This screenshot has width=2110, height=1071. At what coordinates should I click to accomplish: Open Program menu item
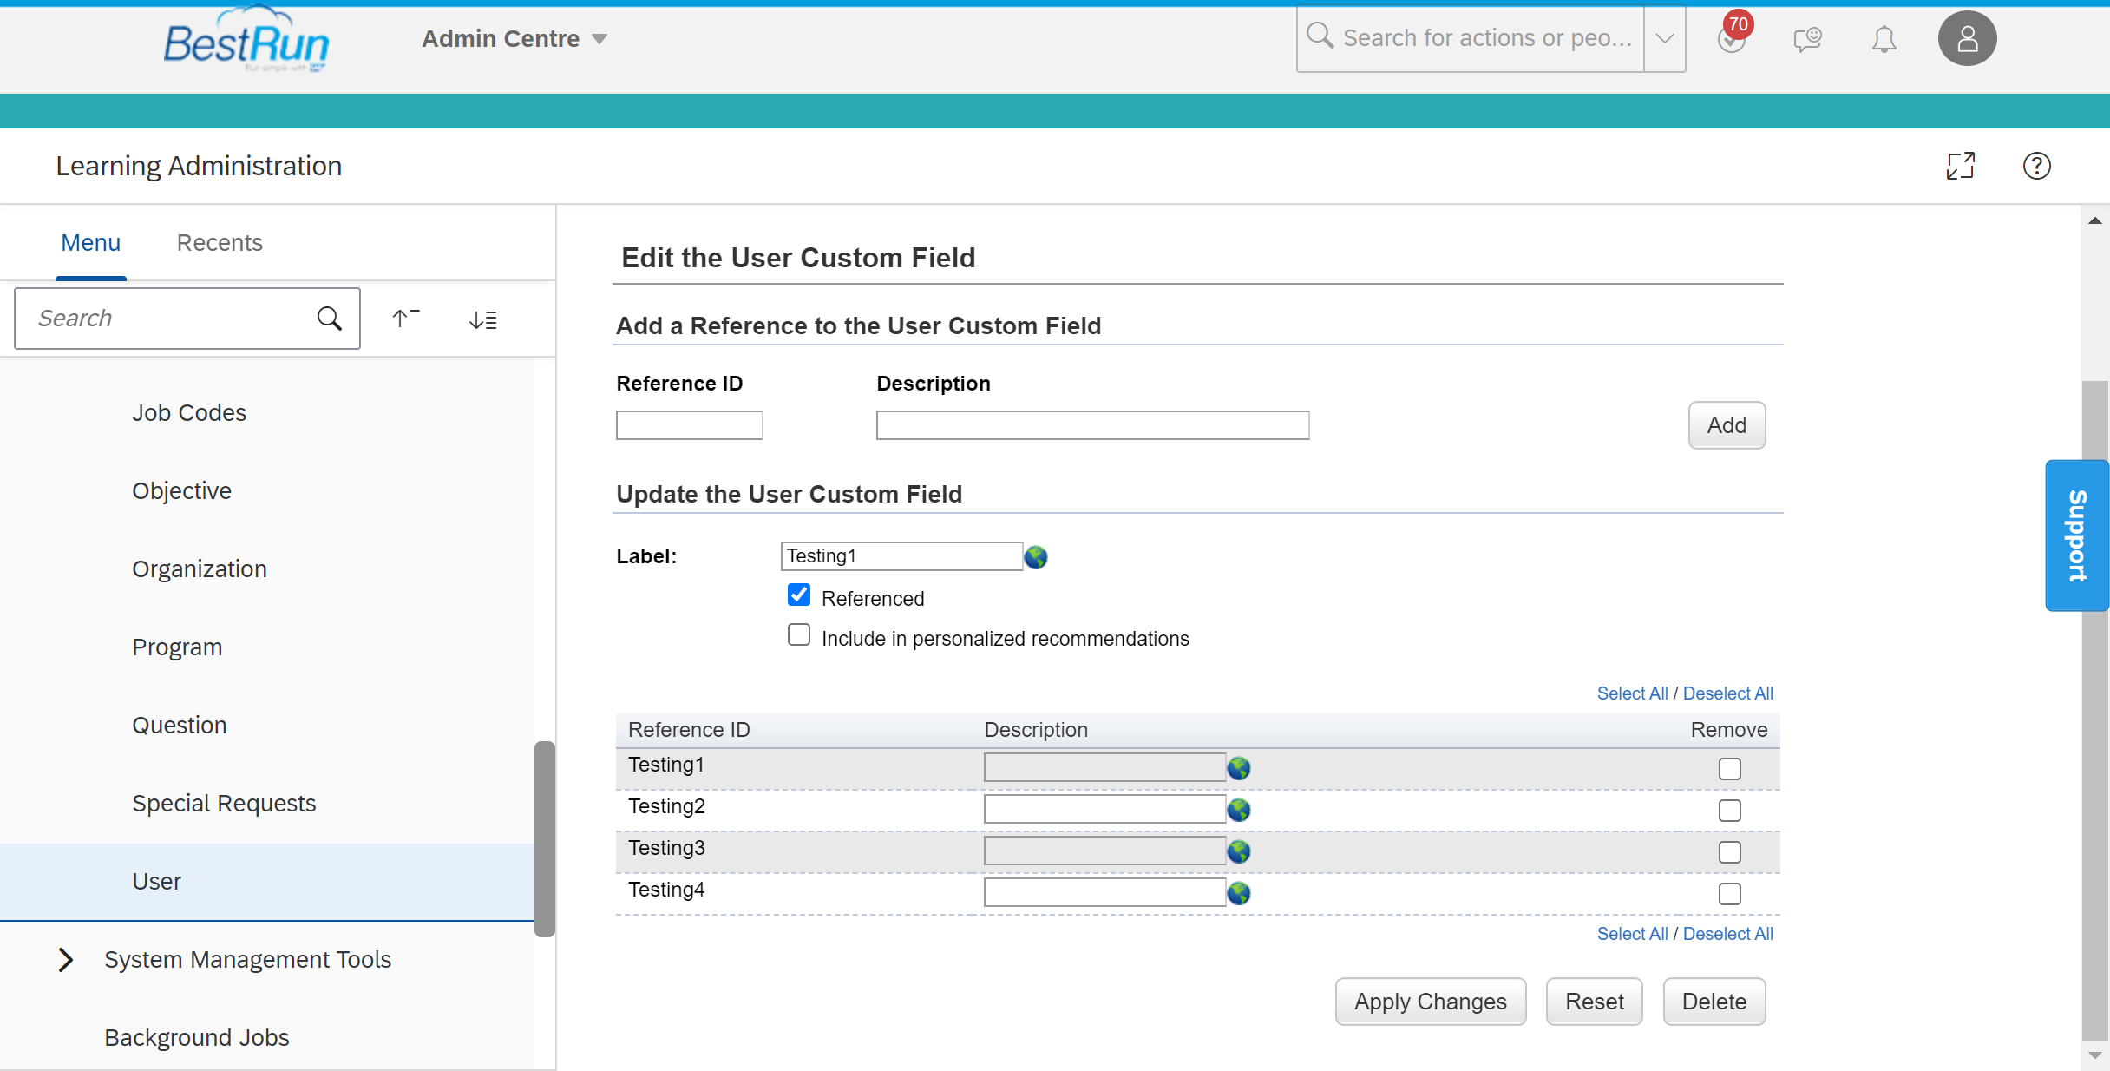click(177, 647)
